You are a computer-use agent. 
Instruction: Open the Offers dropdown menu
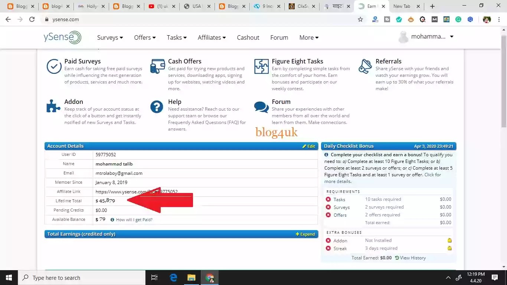(x=145, y=37)
